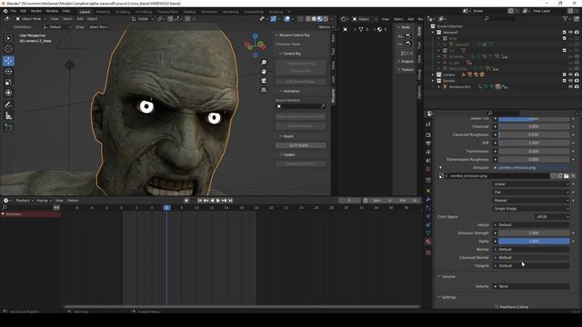Activate the Move tool in the viewport toolbar
The width and height of the screenshot is (582, 327).
(x=8, y=61)
